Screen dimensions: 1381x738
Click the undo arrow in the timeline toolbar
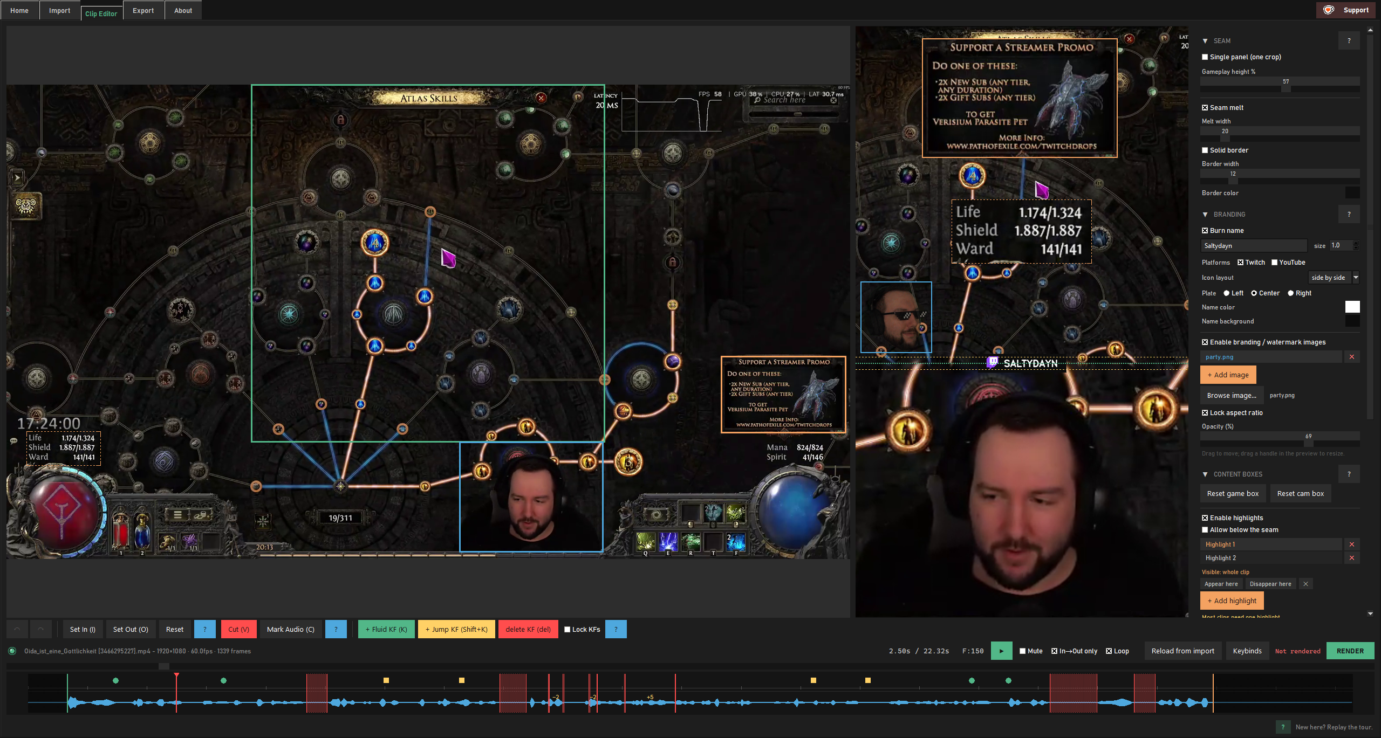click(x=17, y=629)
